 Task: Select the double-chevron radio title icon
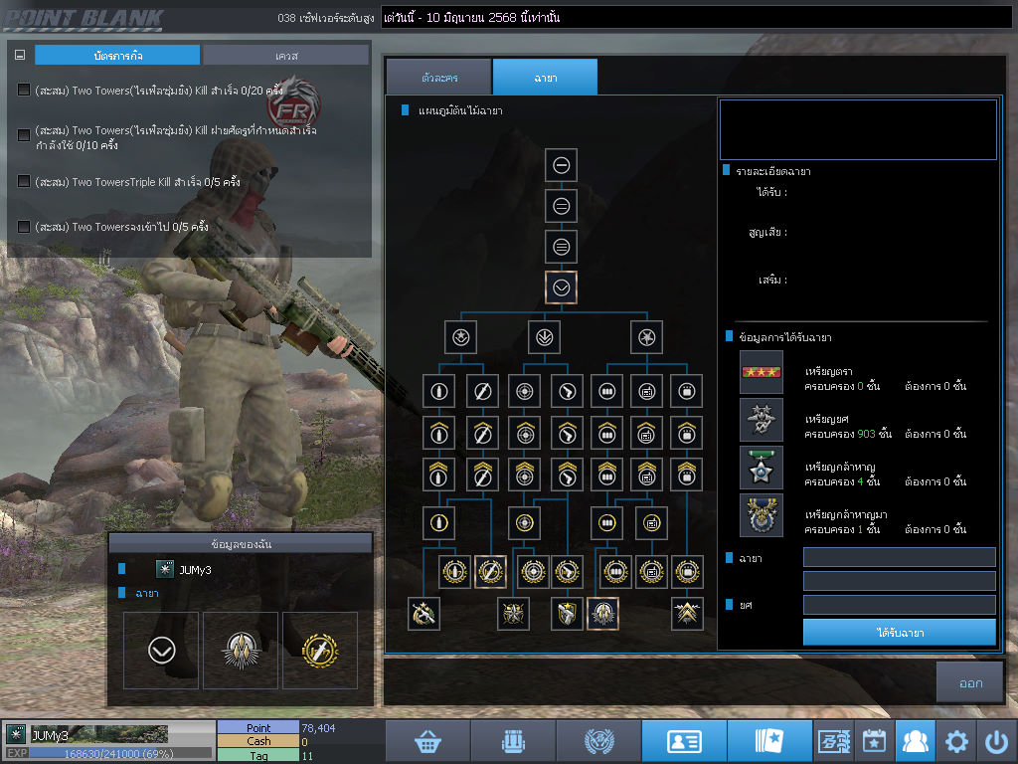646,475
